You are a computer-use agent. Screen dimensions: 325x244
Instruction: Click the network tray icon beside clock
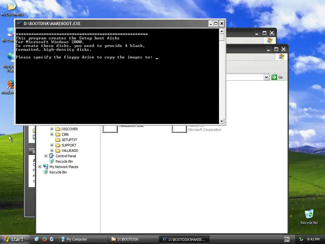301,239
